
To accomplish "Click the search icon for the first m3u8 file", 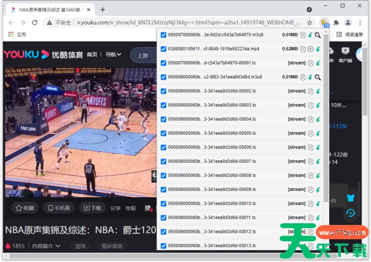I will click(318, 35).
